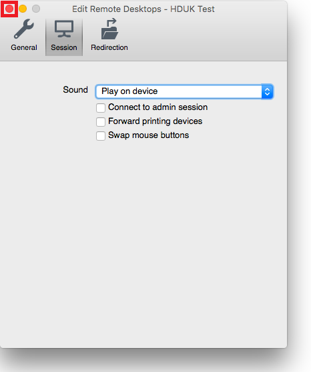The height and width of the screenshot is (372, 311).
Task: Click the General wrench icon
Action: (24, 29)
